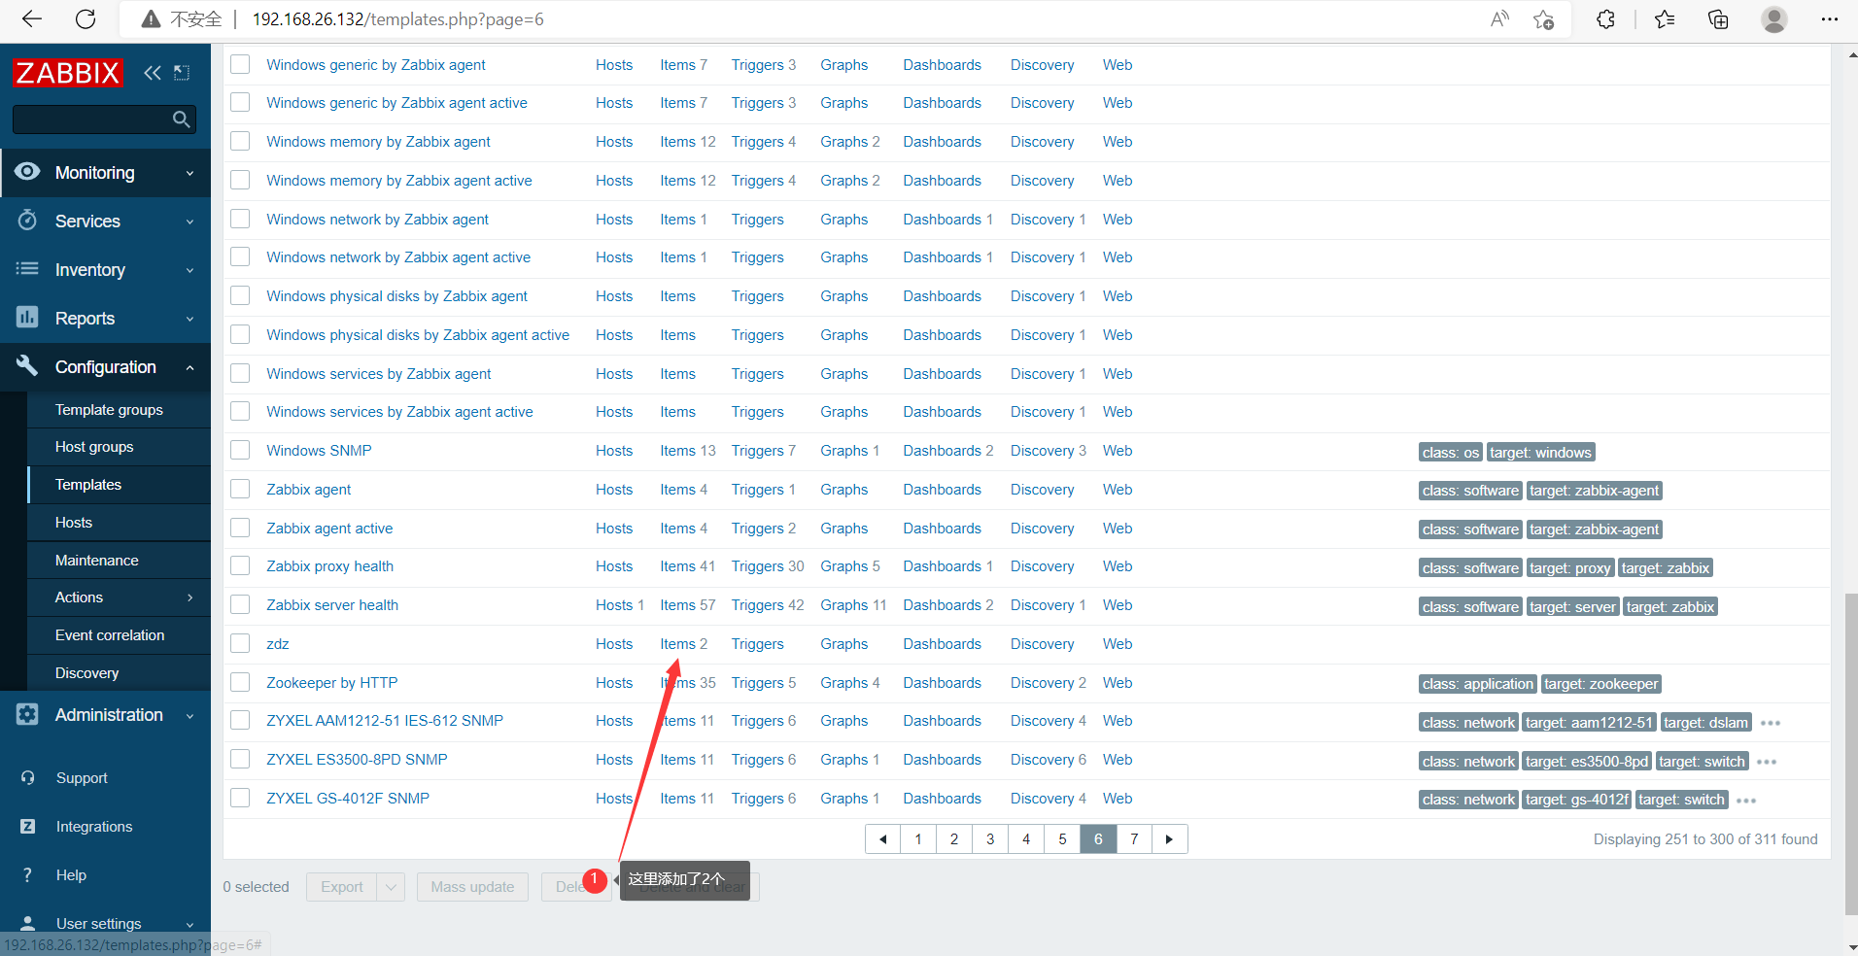This screenshot has width=1858, height=956.
Task: Click the Monitoring eye icon
Action: pyautogui.click(x=27, y=172)
